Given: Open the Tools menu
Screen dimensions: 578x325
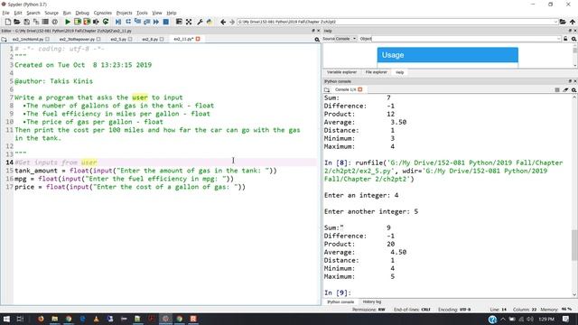Looking at the screenshot, I should point(142,13).
